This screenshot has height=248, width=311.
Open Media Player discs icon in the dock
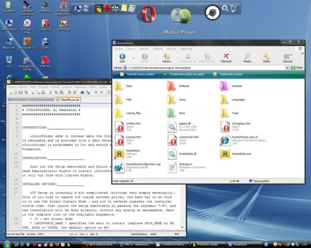(x=181, y=16)
